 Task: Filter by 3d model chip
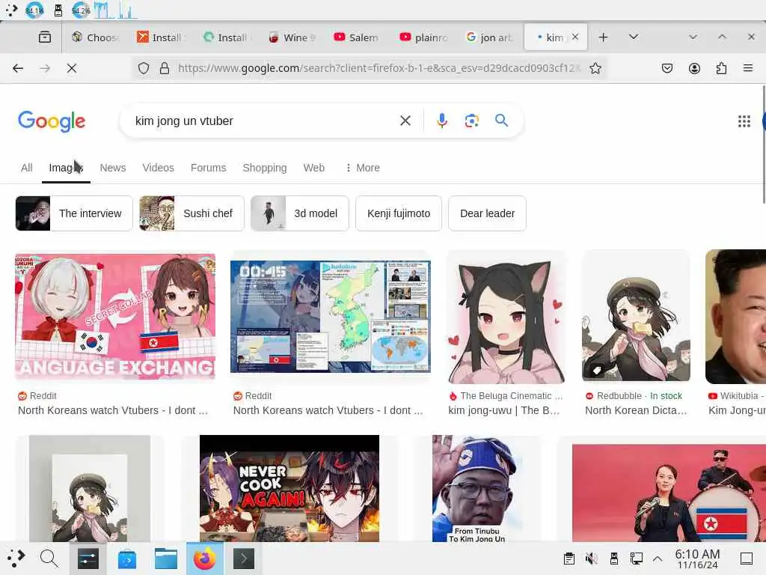pos(299,213)
